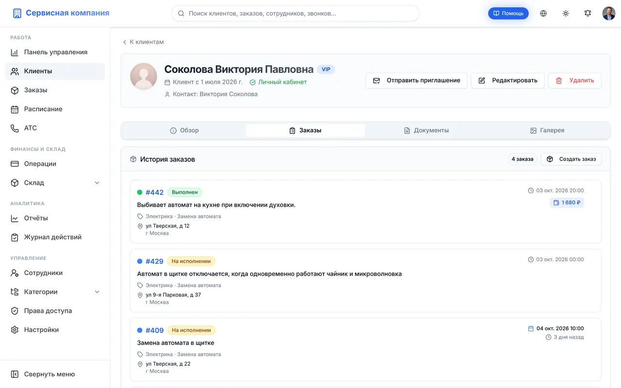The height and width of the screenshot is (388, 621).
Task: Expand the Склад submenu chevron
Action: (x=97, y=183)
